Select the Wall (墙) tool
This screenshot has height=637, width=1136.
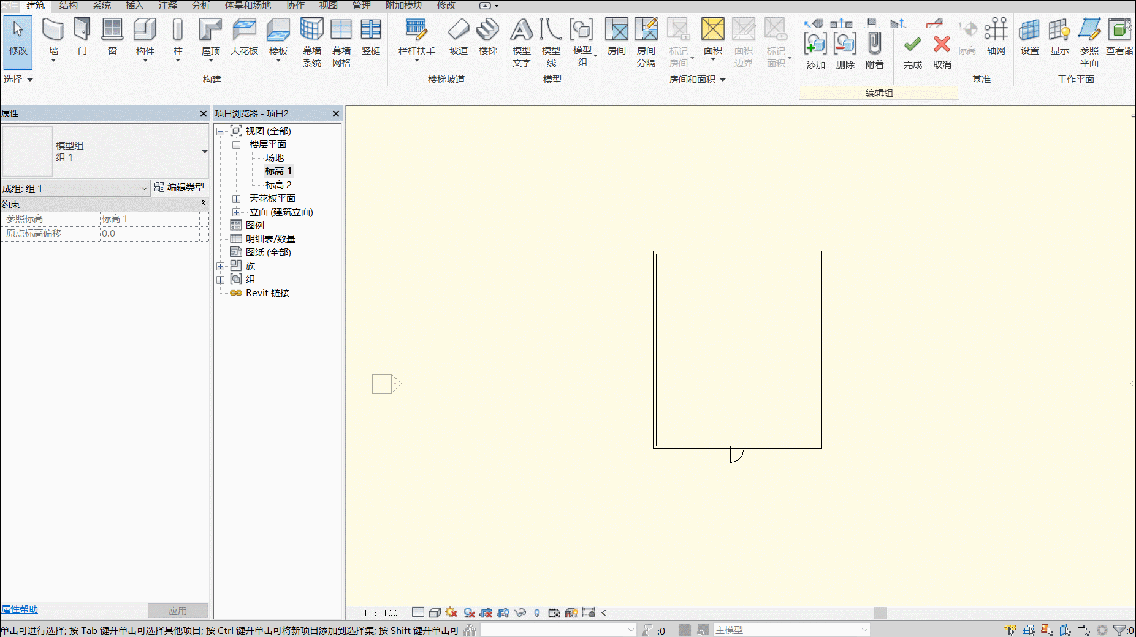(53, 38)
